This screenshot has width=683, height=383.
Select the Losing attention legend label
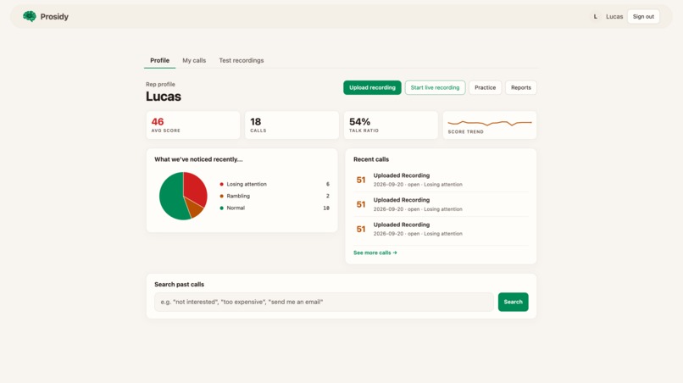(x=247, y=185)
